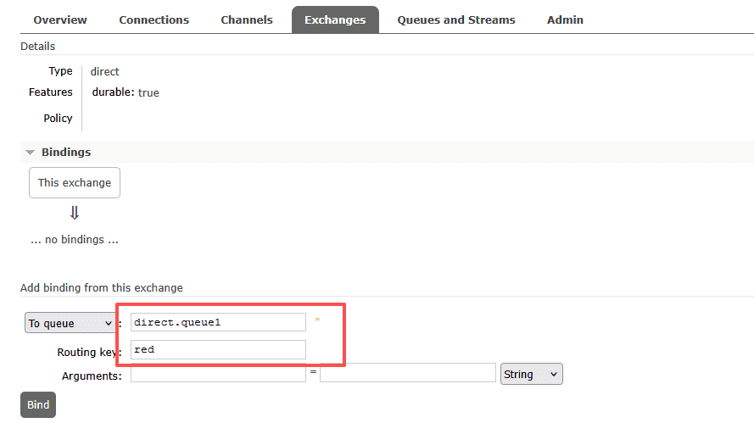Click the Arguments value input box
754x423 pixels.
point(407,374)
